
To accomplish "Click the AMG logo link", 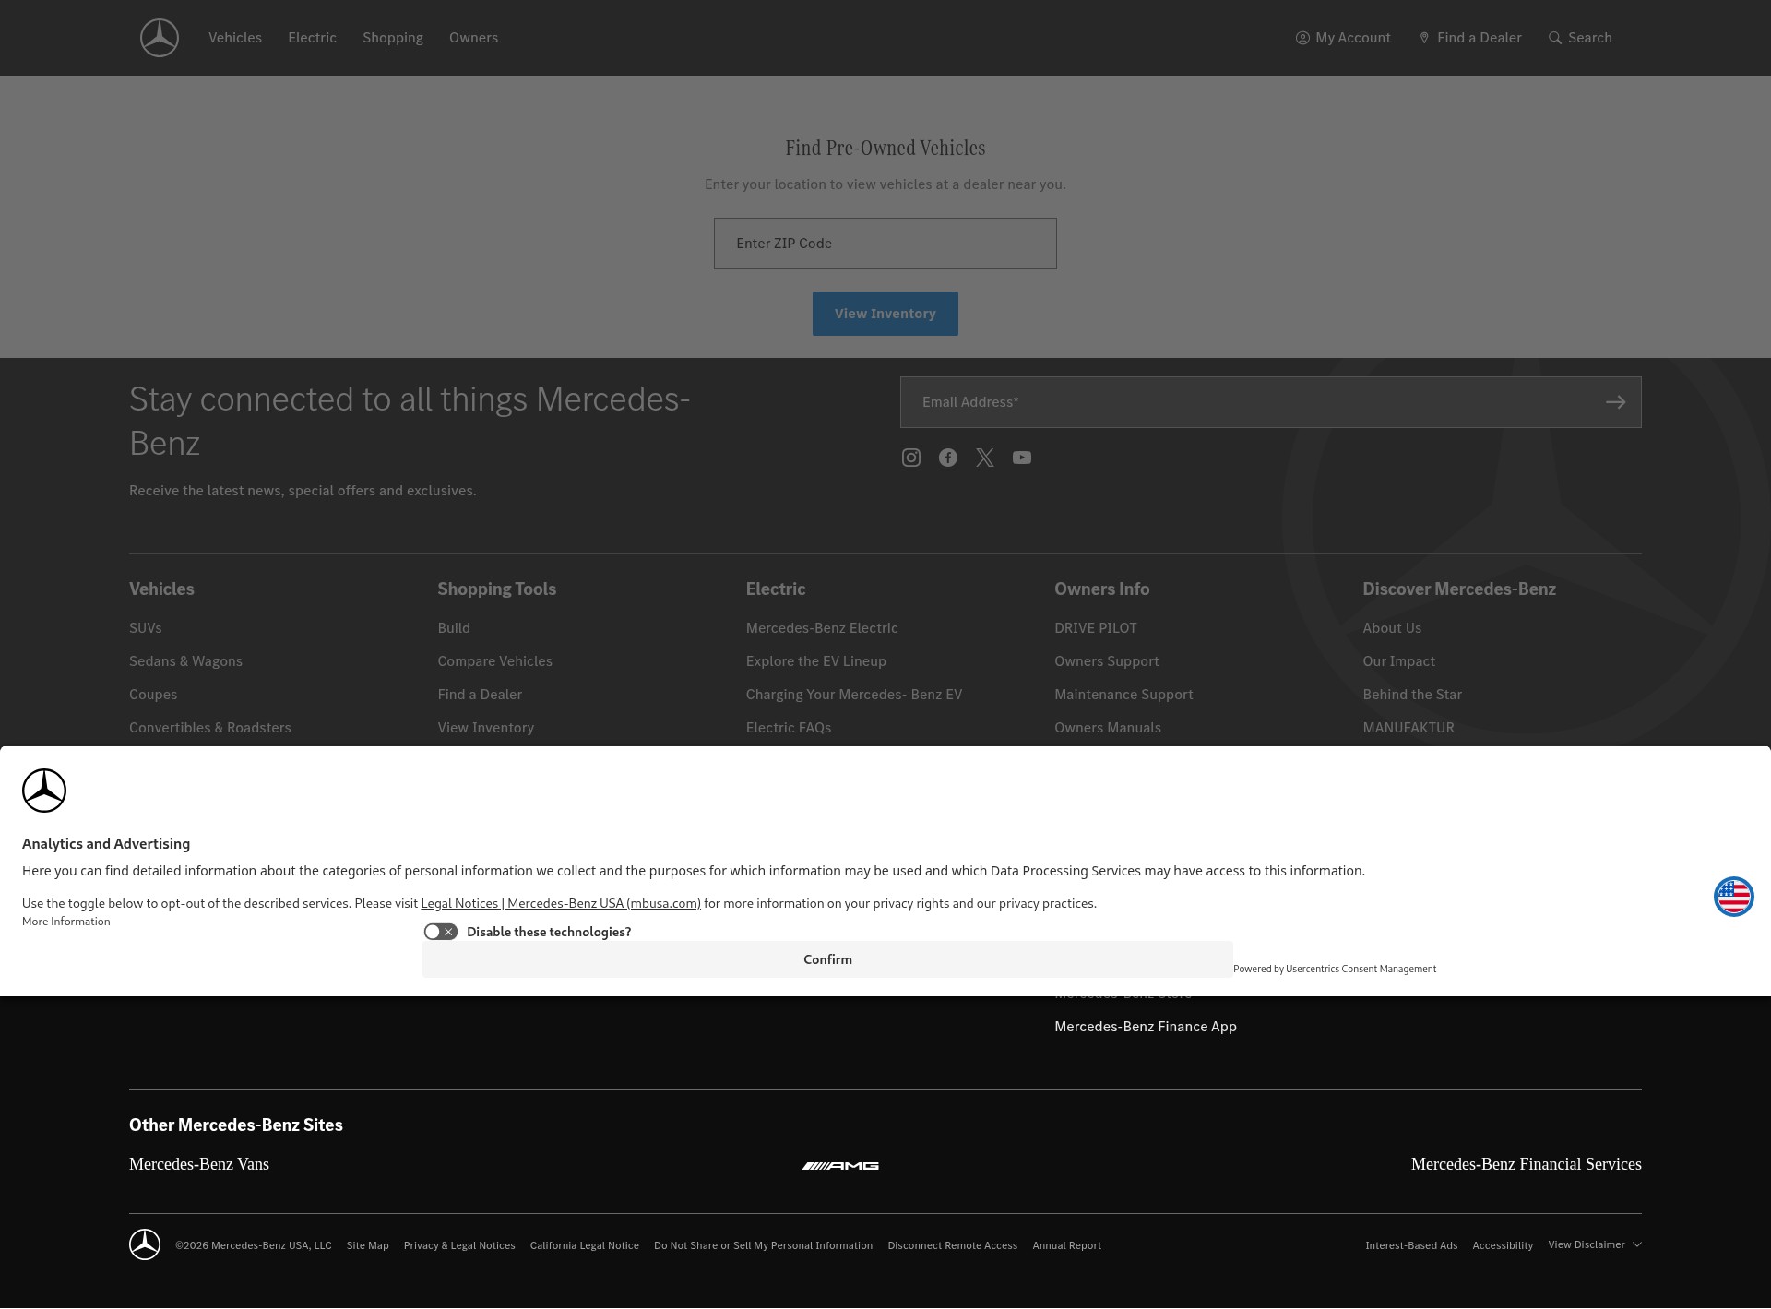I will coord(840,1166).
